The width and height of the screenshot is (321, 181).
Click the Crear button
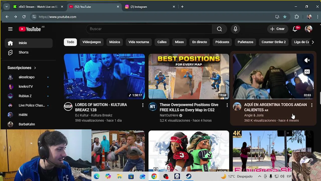[x=277, y=29]
